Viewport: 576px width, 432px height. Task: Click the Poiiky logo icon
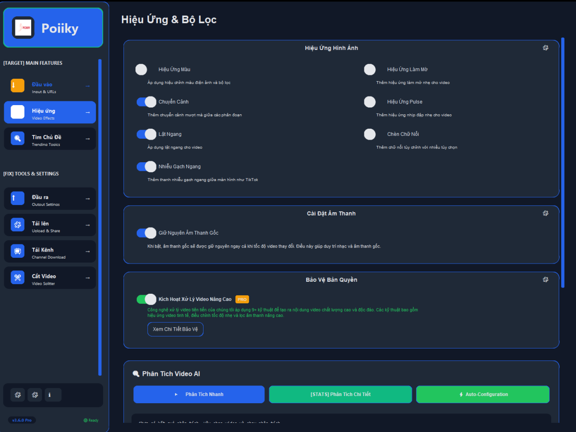tap(23, 28)
